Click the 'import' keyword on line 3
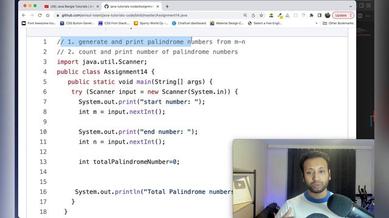This screenshot has height=218, width=389. 67,62
